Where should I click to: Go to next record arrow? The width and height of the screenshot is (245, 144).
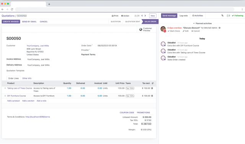point(145,16)
